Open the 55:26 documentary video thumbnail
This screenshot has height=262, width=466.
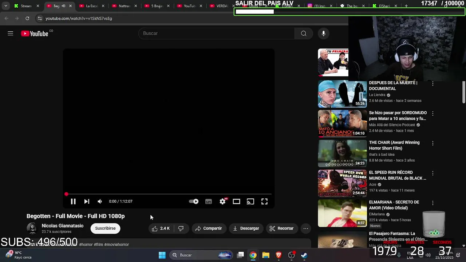342,94
